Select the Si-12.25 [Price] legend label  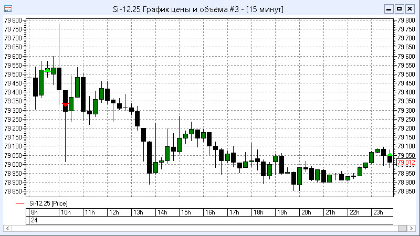click(x=48, y=203)
